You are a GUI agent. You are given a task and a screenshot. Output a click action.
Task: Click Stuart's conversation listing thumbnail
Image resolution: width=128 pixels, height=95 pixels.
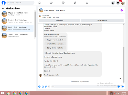[x=4, y=35]
